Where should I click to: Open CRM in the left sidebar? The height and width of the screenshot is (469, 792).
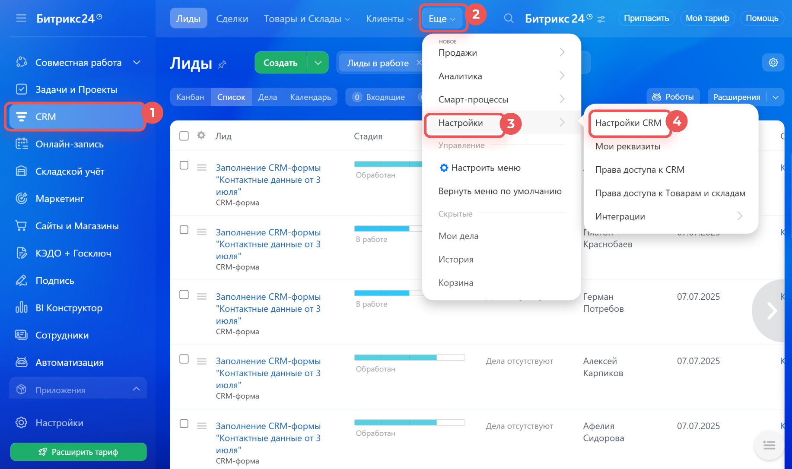pyautogui.click(x=76, y=117)
